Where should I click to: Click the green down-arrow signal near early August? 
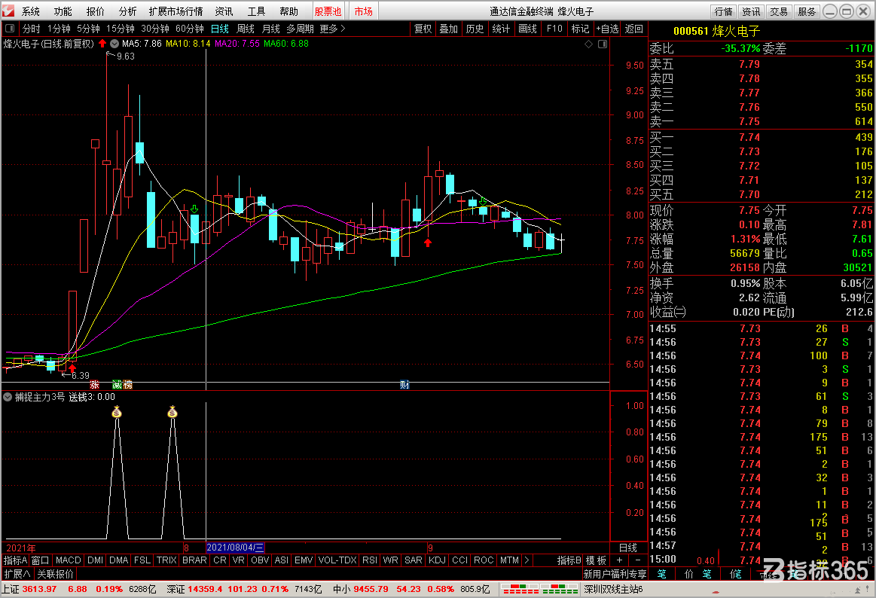pyautogui.click(x=194, y=209)
